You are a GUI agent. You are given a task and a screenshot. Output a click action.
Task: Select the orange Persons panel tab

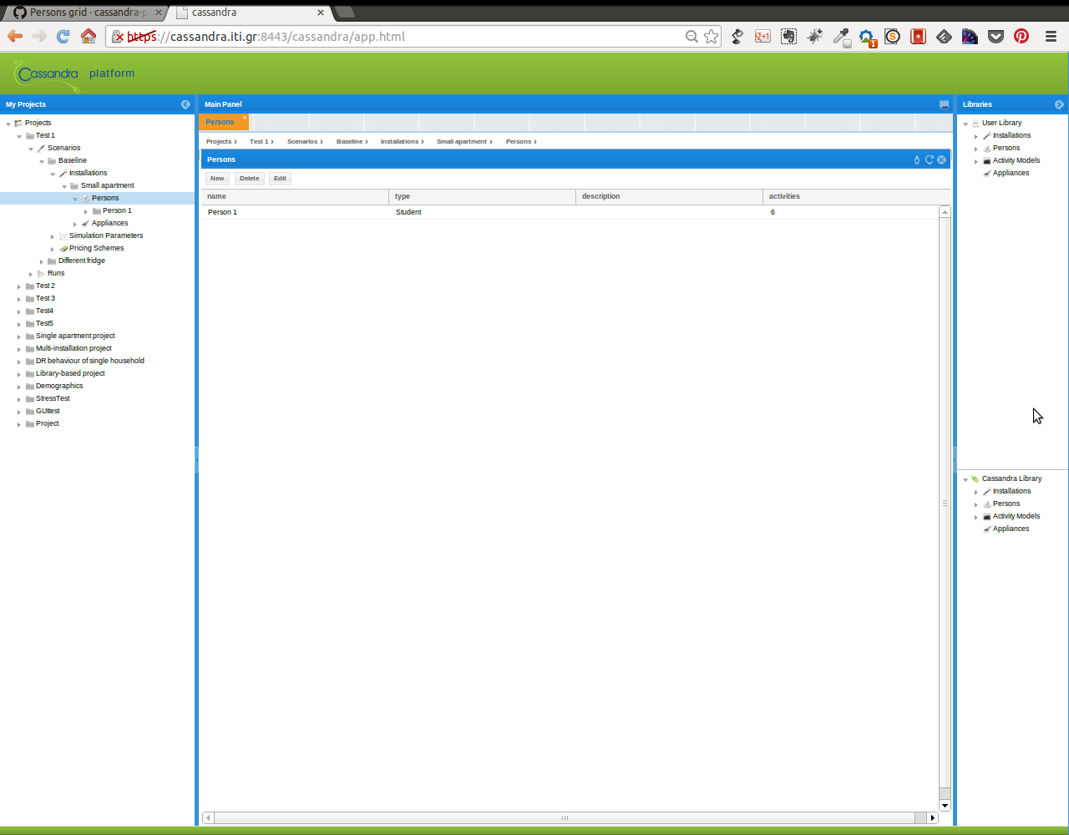[x=220, y=122]
